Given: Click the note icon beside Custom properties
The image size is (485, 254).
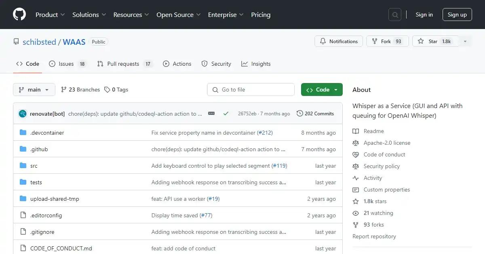Looking at the screenshot, I should point(356,189).
